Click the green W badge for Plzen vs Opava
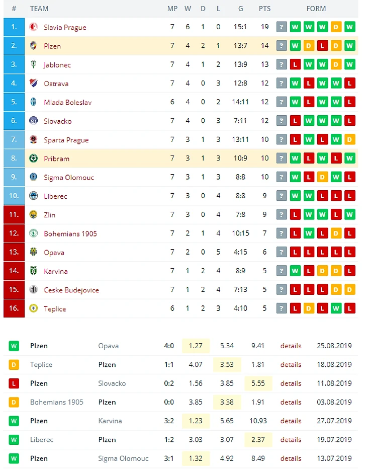 click(x=14, y=346)
